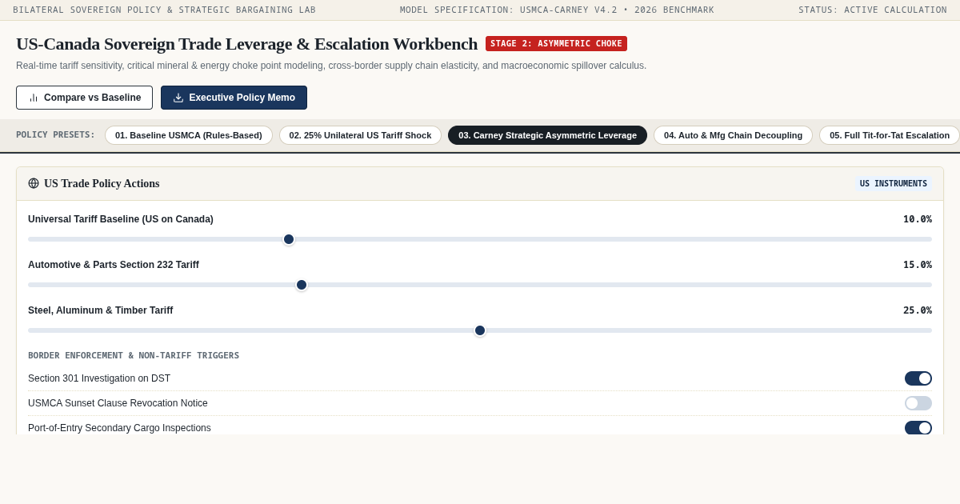Select preset 04. Auto & Mfg Chain Decoupling
Viewport: 960px width, 504px height.
coord(733,135)
